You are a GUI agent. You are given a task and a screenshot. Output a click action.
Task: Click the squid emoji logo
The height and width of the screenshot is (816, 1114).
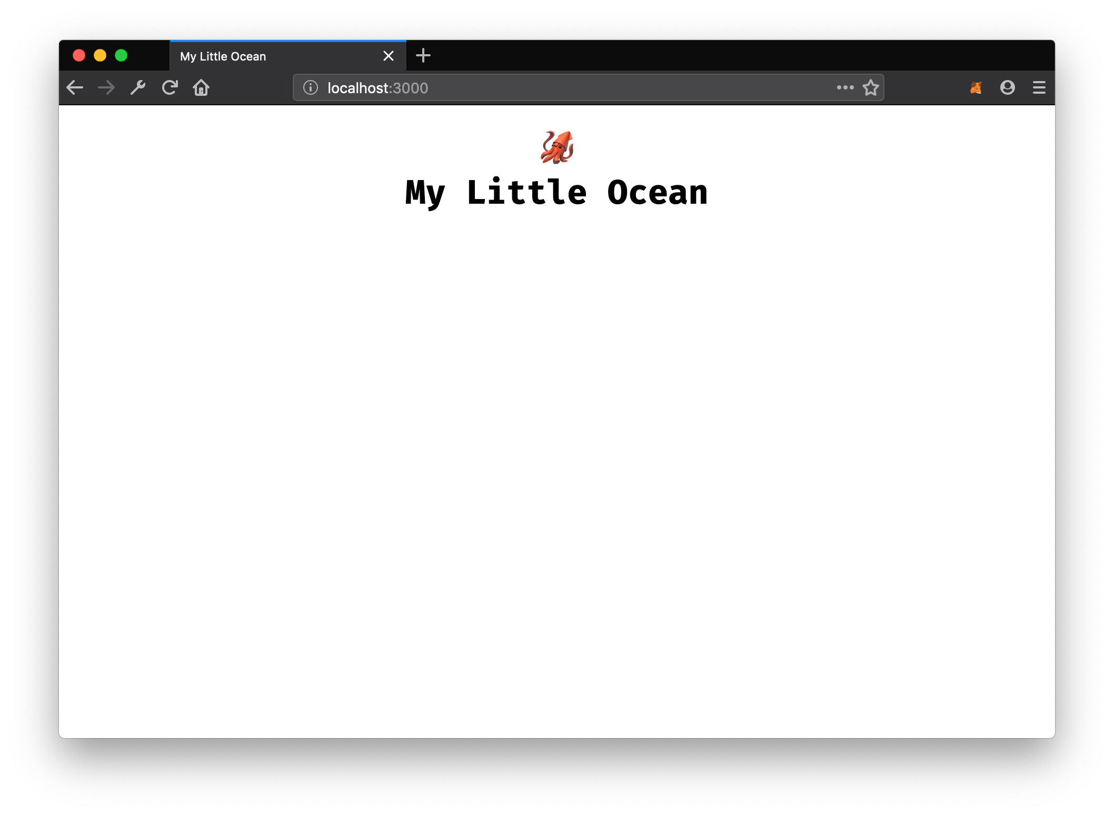[557, 147]
